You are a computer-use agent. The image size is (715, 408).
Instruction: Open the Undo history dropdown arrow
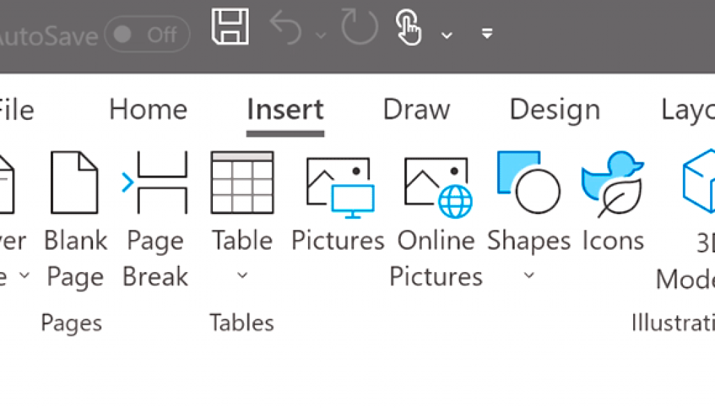pos(321,35)
